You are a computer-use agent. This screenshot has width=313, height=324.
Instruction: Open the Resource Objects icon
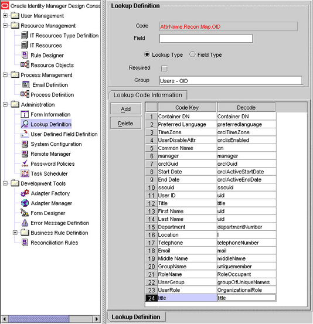click(25, 64)
